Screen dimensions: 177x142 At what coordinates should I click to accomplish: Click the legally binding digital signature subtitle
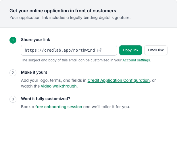click(x=70, y=17)
